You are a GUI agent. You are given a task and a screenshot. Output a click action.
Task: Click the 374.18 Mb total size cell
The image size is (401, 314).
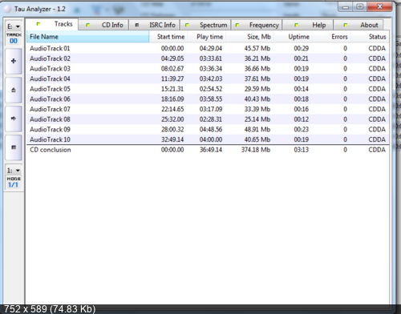click(256, 150)
